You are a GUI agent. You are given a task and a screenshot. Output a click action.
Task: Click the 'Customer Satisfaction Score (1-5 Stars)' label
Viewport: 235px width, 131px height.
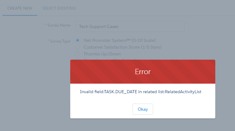pos(123,47)
